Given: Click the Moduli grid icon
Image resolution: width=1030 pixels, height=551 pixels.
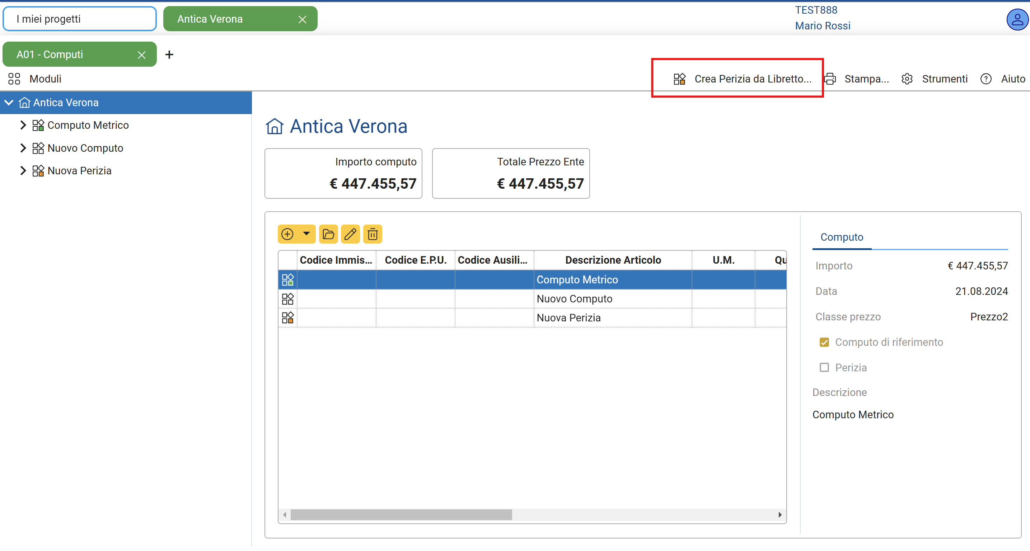Looking at the screenshot, I should [x=14, y=79].
